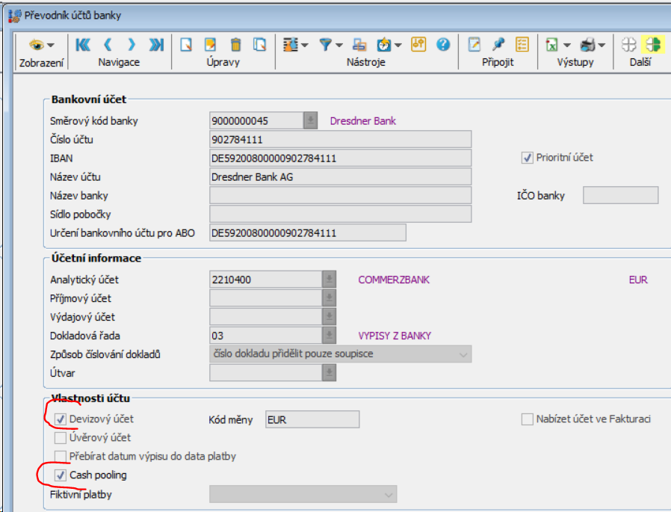Open the Zobrazení eye dropdown
671x512 pixels.
[x=40, y=45]
